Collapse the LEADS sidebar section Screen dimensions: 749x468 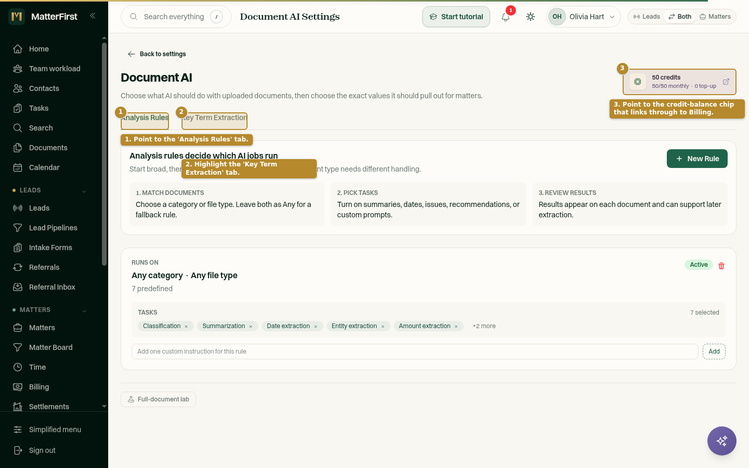(x=84, y=191)
